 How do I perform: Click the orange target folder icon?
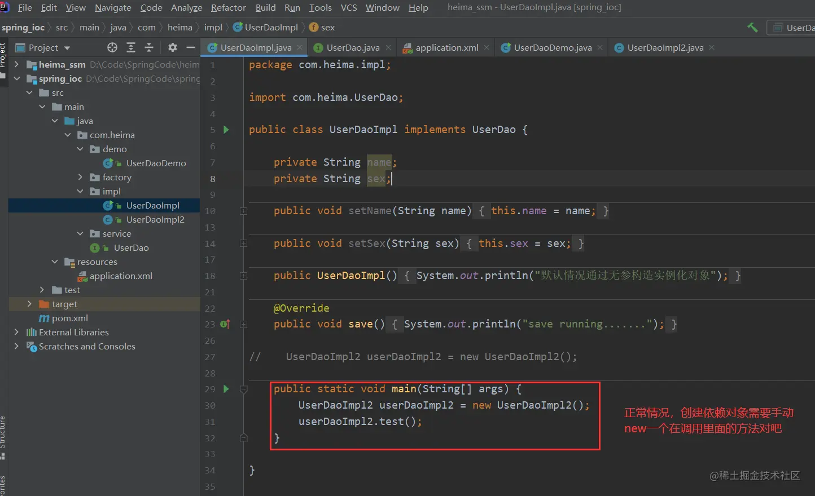(44, 304)
